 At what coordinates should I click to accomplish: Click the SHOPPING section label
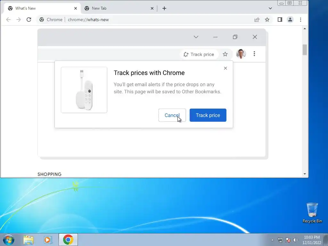pos(50,174)
